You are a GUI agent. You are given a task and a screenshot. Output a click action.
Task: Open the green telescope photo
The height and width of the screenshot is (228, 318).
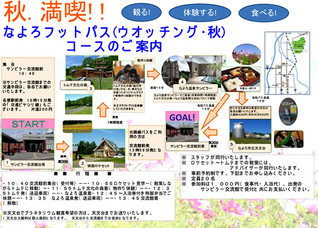tap(289, 139)
